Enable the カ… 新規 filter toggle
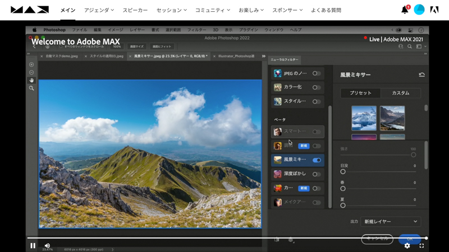The height and width of the screenshot is (252, 449). [x=317, y=188]
